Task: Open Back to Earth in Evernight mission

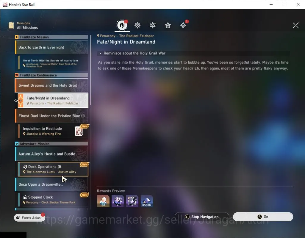Action: coord(51,47)
